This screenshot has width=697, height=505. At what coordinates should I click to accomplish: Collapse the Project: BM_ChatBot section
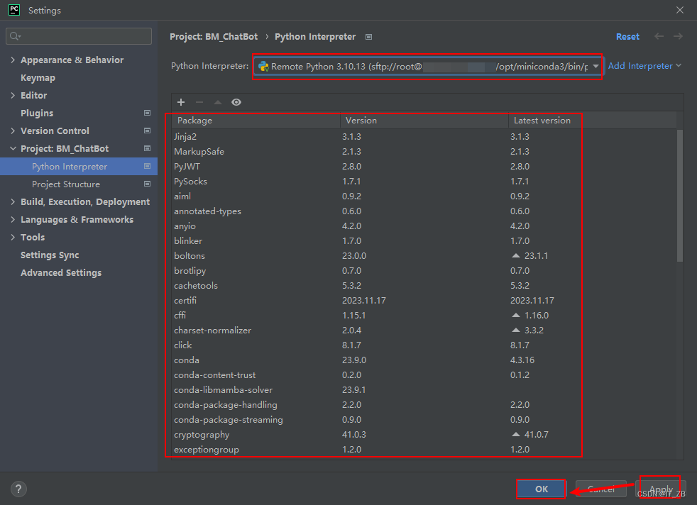(x=13, y=149)
